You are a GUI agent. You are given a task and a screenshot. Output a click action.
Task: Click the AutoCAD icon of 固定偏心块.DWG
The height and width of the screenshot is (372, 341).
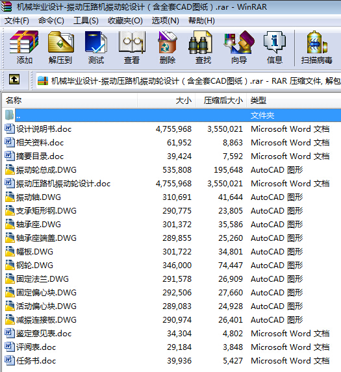tap(10, 293)
